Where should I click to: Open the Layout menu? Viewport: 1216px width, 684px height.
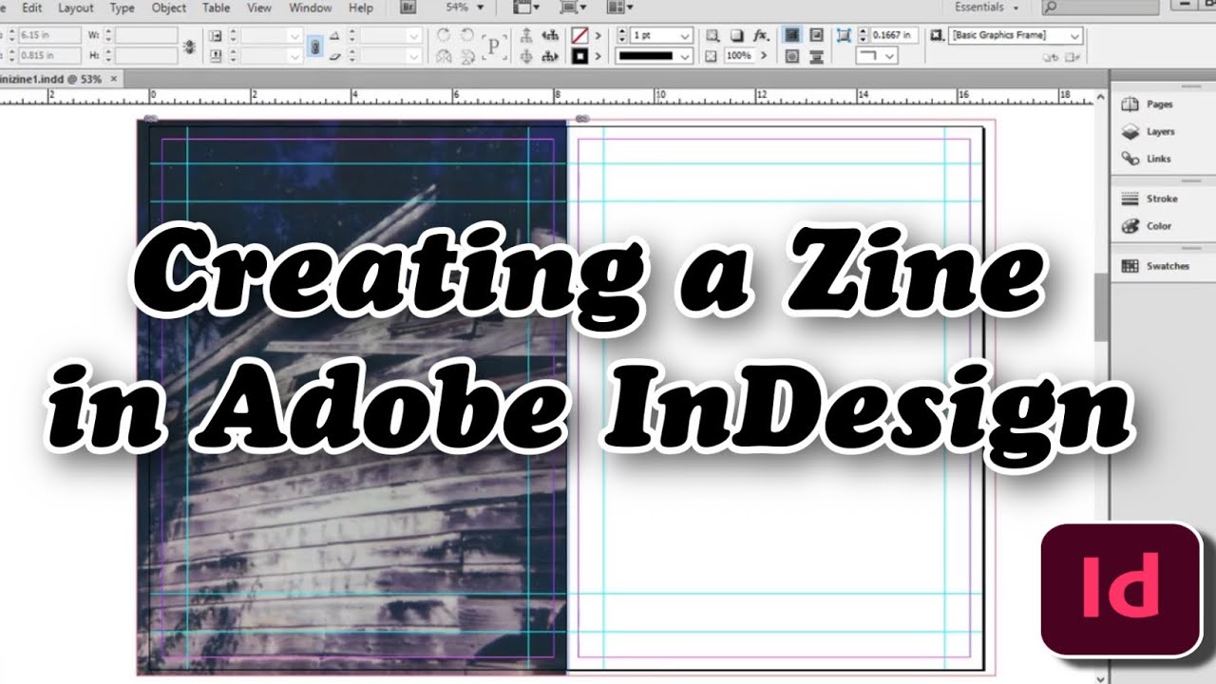click(x=76, y=8)
